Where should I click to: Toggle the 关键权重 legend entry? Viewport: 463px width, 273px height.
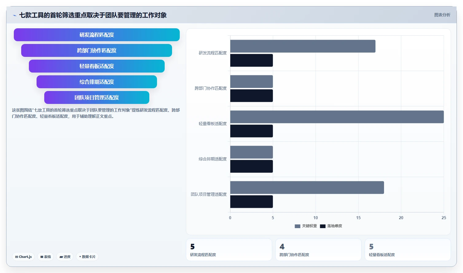[x=306, y=226]
